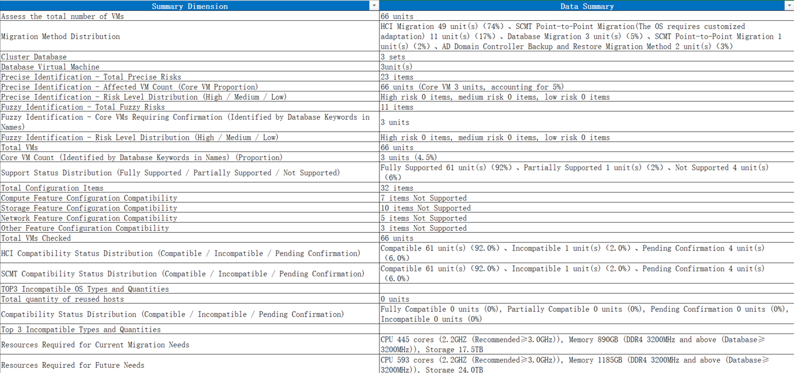The width and height of the screenshot is (794, 376).
Task: Select the 'Total VMs Checked' cell
Action: 189,238
